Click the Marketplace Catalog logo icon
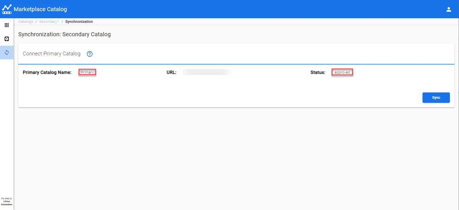Screen dimensions: 459x210 (x=7, y=9)
